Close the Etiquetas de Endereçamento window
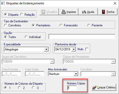Image resolution: width=119 pixels, height=94 pixels. [115, 3]
